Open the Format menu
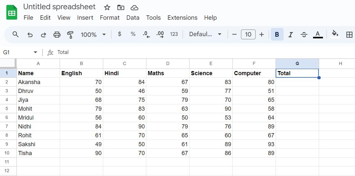 pos(110,18)
